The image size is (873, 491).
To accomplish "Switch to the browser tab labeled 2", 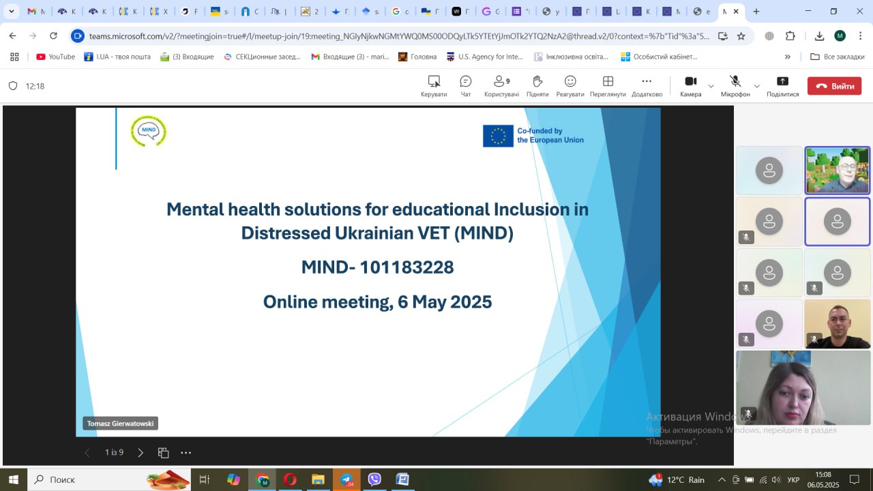I will click(310, 12).
